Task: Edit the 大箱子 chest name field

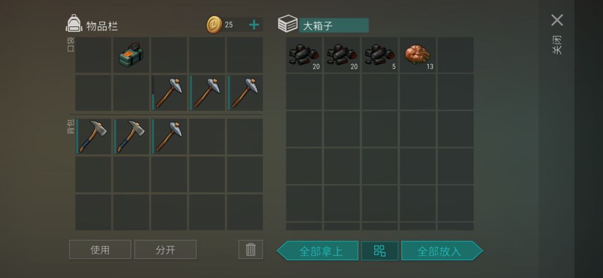Action: click(x=334, y=25)
